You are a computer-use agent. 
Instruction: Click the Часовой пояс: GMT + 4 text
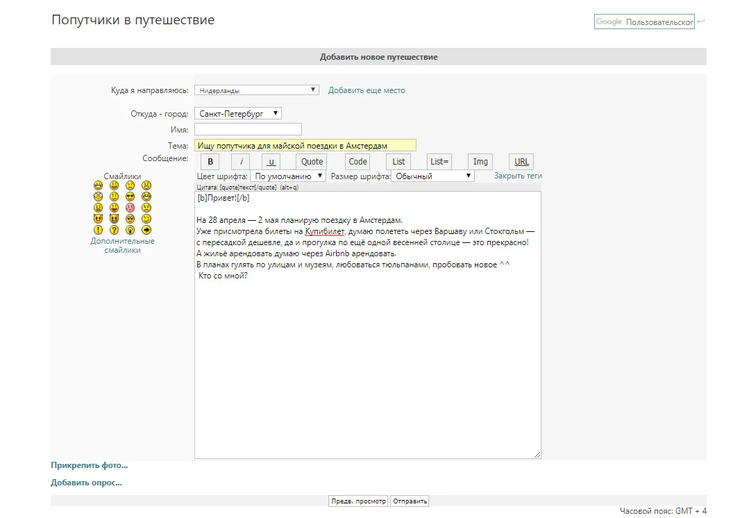click(x=664, y=511)
